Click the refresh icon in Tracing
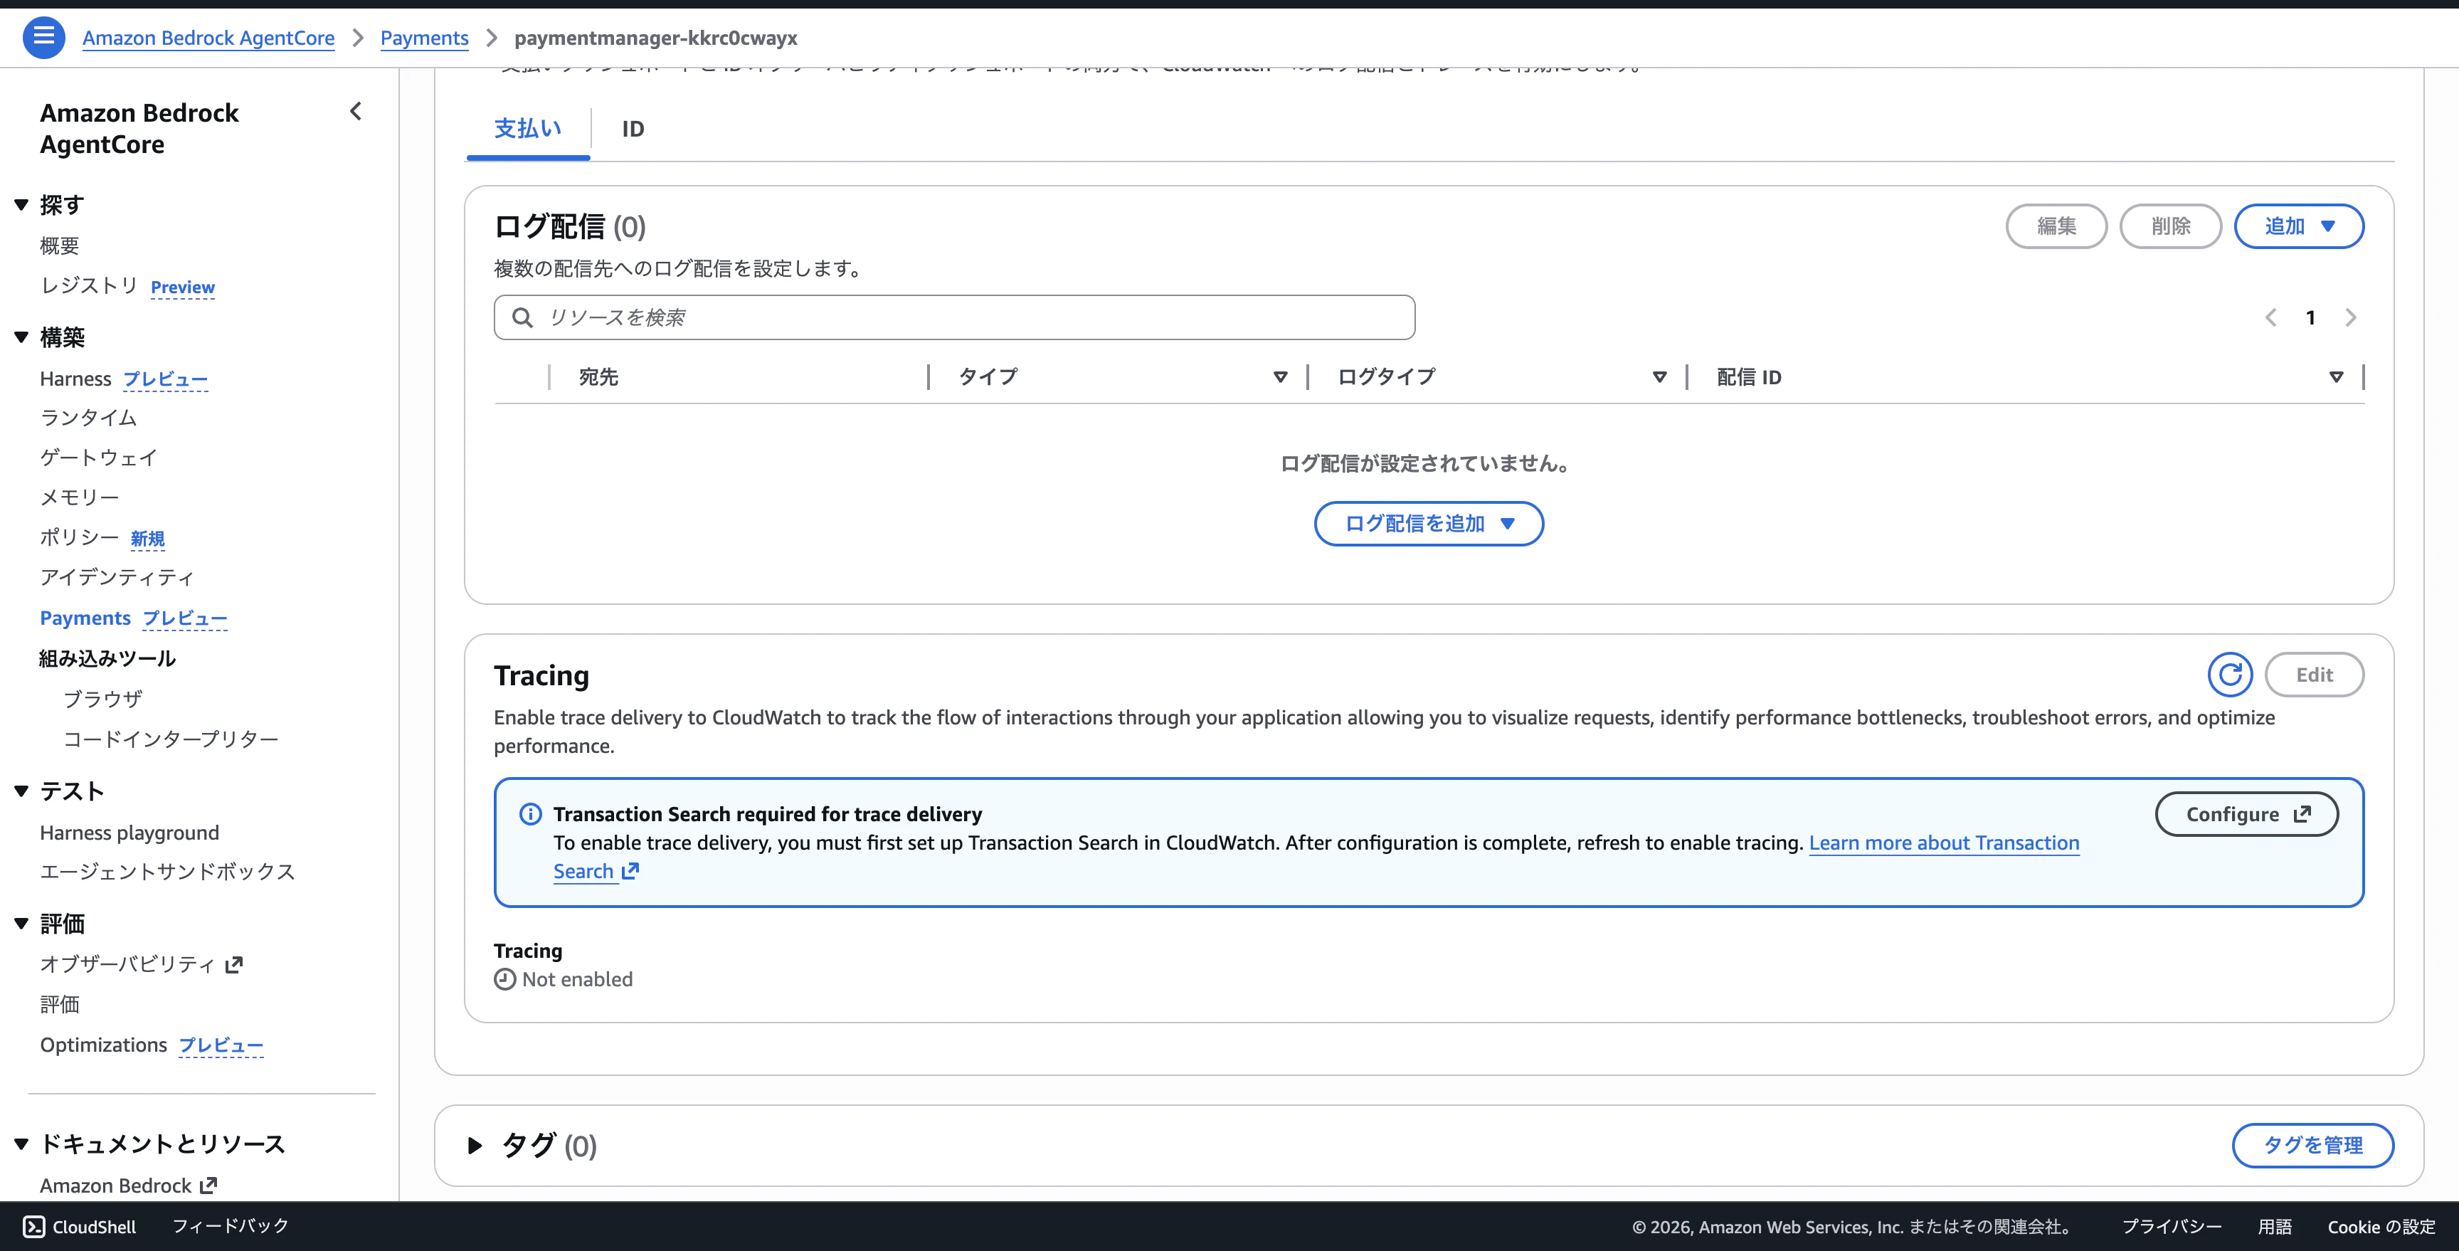 [x=2230, y=675]
